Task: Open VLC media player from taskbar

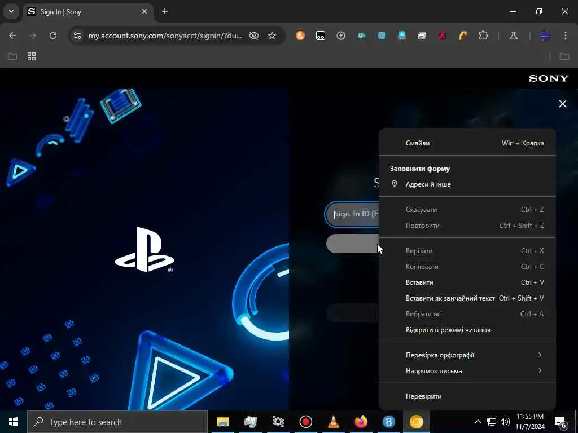Action: pyautogui.click(x=333, y=422)
